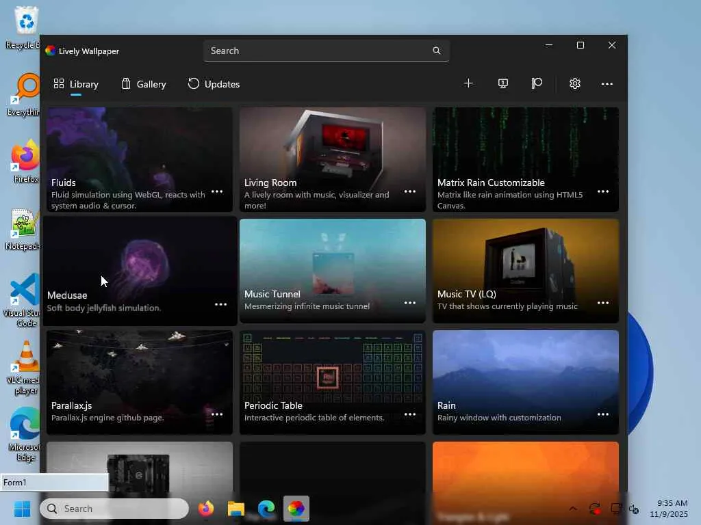The width and height of the screenshot is (701, 525).
Task: Click the taskbar clock showing 9:35 AM
Action: point(670,509)
